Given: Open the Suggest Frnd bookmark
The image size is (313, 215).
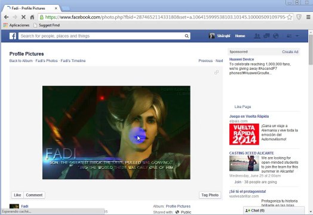Looking at the screenshot, I should click(x=47, y=25).
